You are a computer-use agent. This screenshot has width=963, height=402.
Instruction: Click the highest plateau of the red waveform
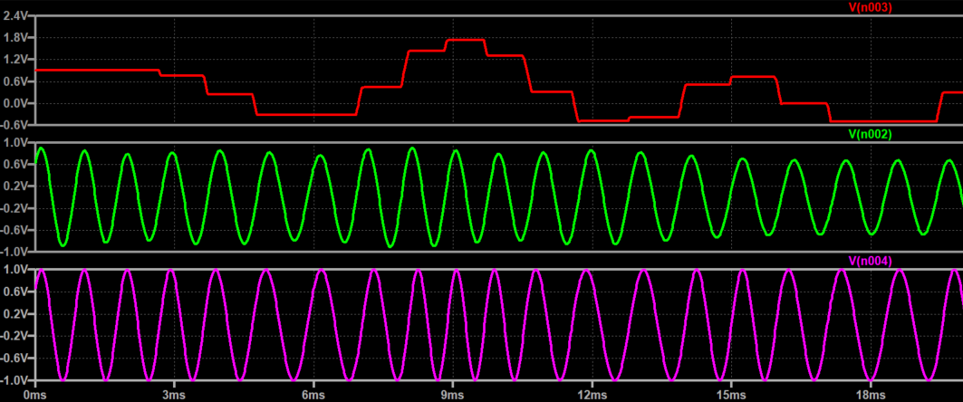tap(466, 40)
